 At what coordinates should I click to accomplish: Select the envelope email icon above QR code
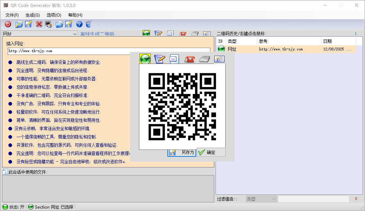[174, 59]
